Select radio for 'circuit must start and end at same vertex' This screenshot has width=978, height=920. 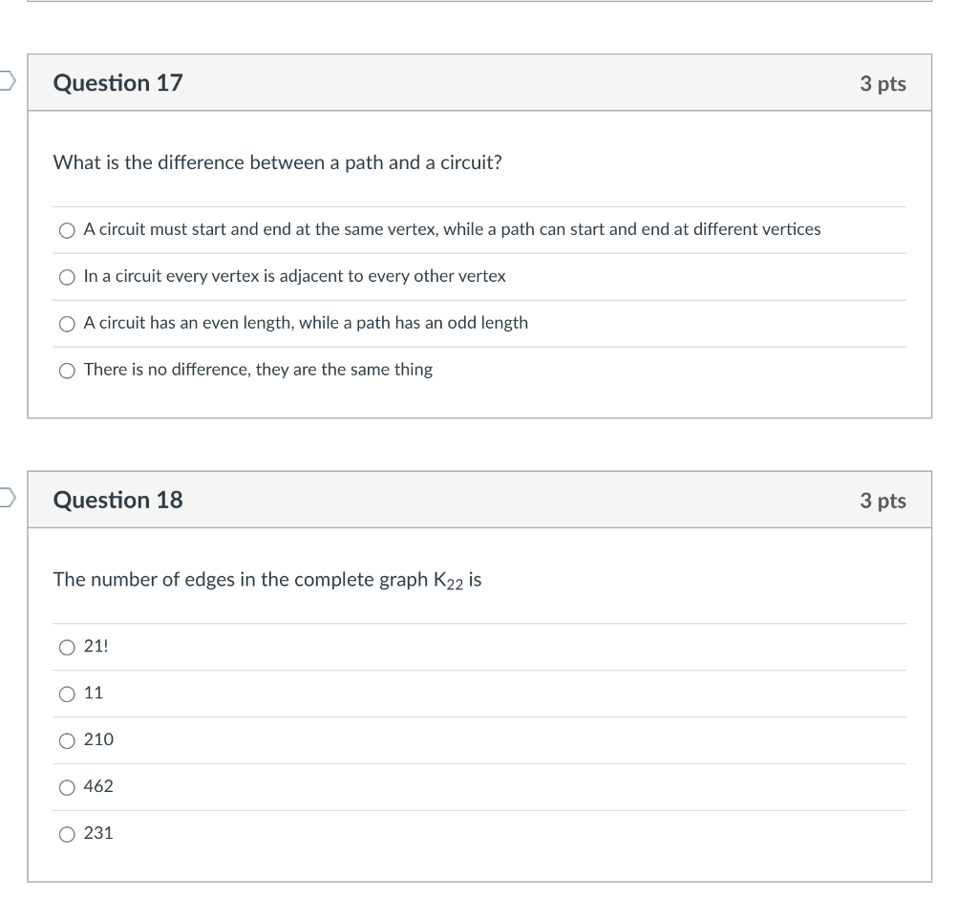67,231
